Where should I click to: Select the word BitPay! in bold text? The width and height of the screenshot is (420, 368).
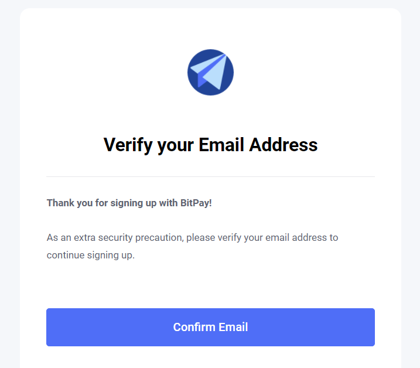point(196,203)
